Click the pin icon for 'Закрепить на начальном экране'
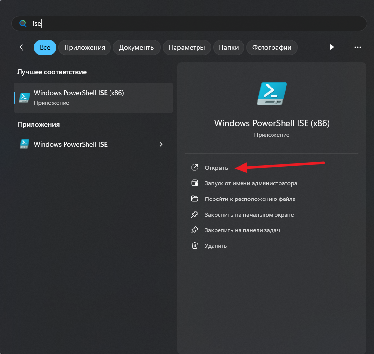374x354 pixels. tap(195, 215)
